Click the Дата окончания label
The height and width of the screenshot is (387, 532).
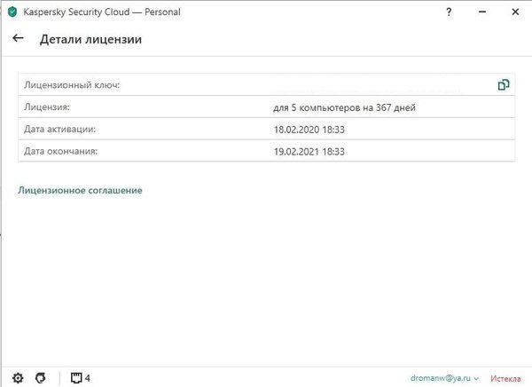(60, 151)
